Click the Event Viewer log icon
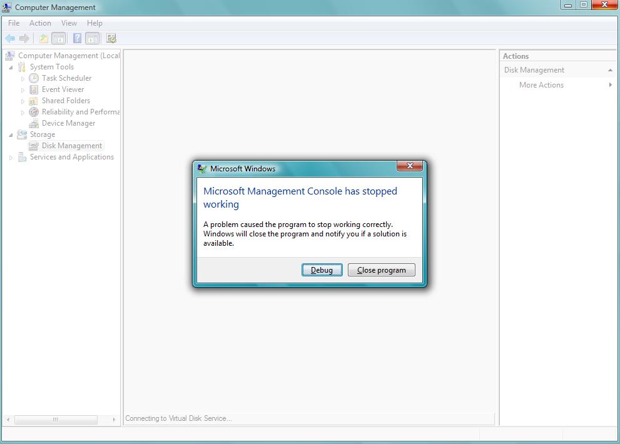620x444 pixels. [34, 89]
